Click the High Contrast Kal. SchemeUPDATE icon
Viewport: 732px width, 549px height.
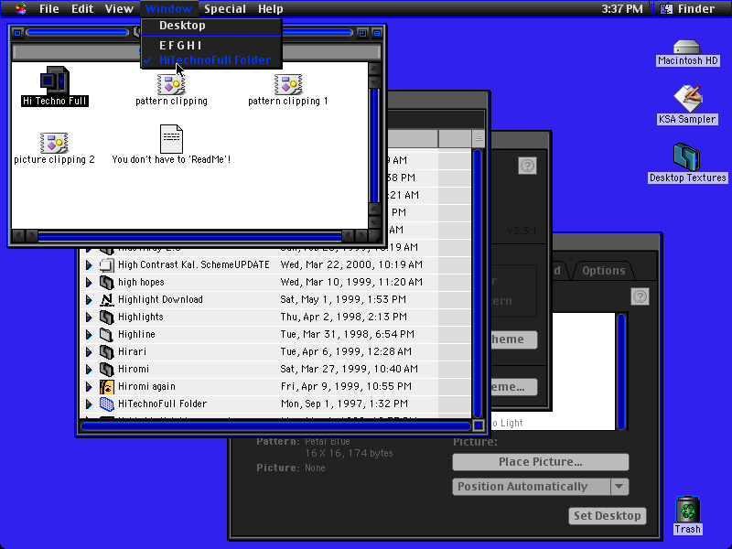pyautogui.click(x=106, y=264)
